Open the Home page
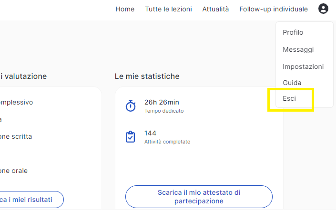 click(x=125, y=9)
